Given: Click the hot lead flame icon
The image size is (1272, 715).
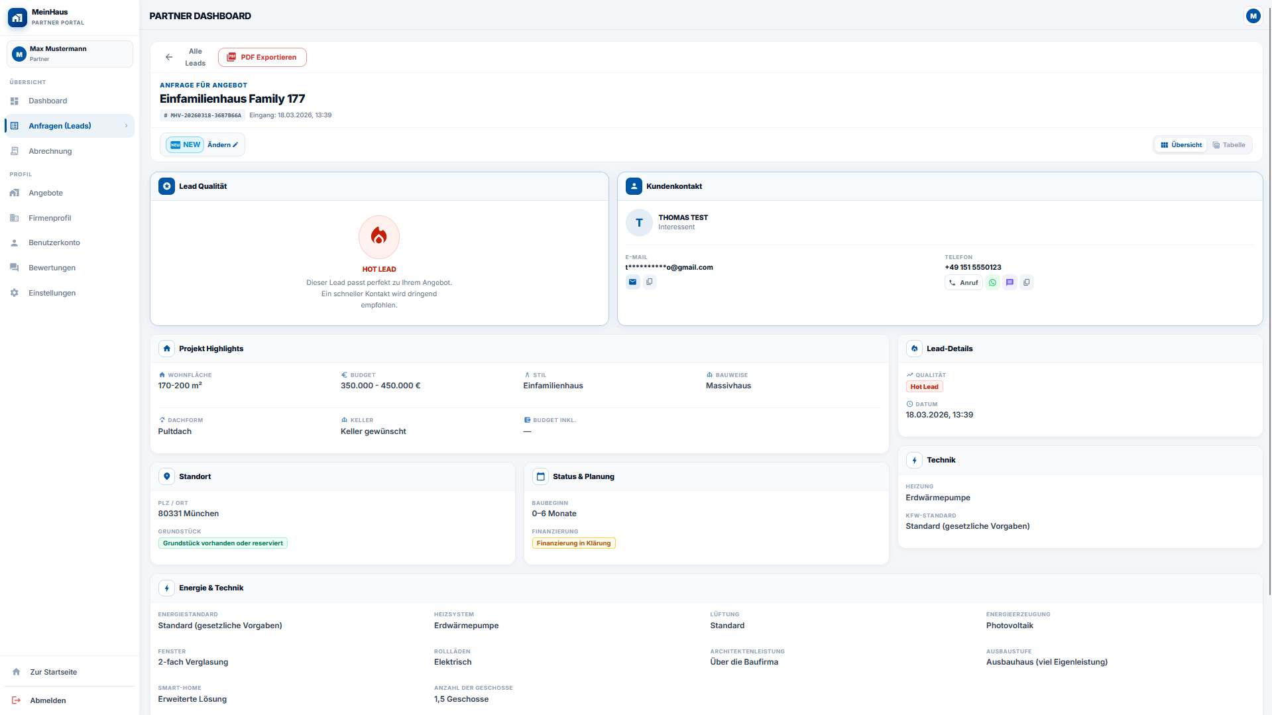Looking at the screenshot, I should 378,237.
